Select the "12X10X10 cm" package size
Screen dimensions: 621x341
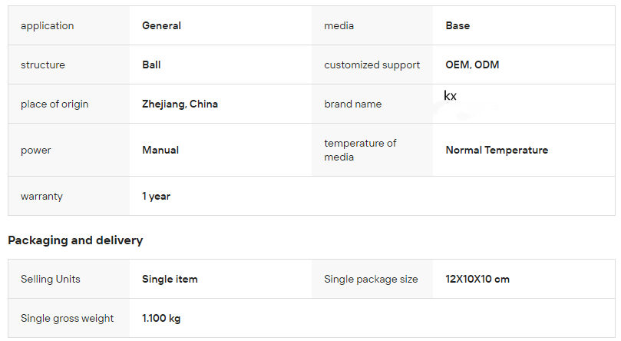(477, 280)
